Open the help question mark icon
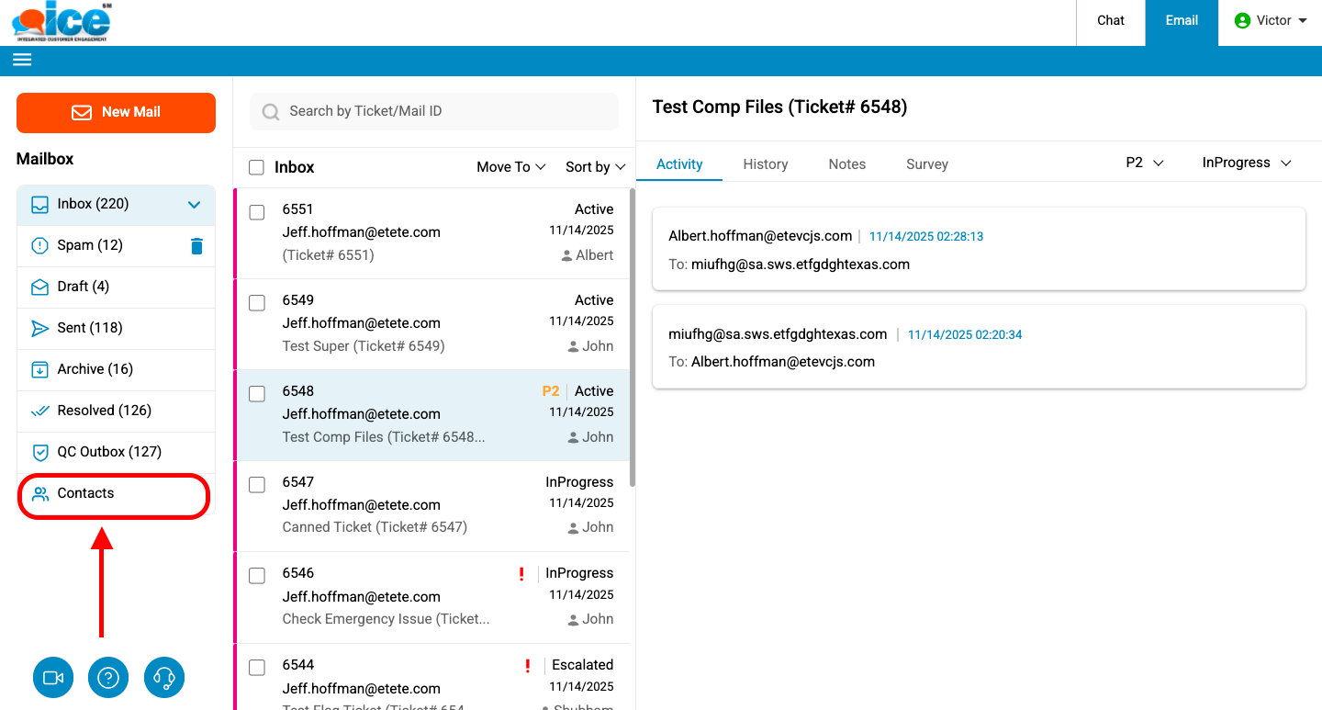This screenshot has width=1322, height=710. click(x=108, y=678)
